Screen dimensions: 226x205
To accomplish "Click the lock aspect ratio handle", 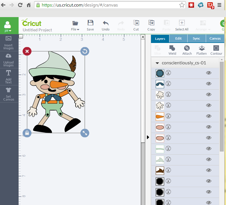I will tap(27, 133).
